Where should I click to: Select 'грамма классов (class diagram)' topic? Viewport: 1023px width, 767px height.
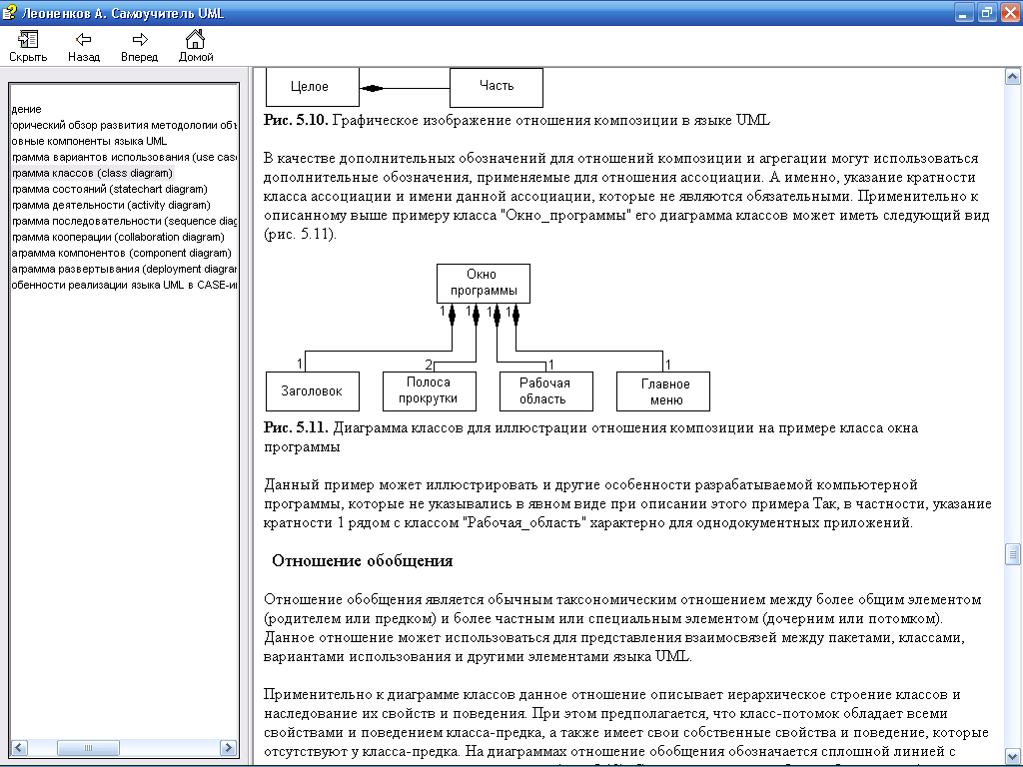pyautogui.click(x=92, y=173)
